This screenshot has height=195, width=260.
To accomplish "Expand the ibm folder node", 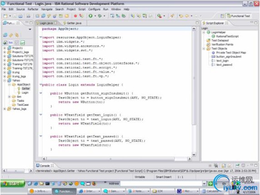I will (x=10, y=97).
